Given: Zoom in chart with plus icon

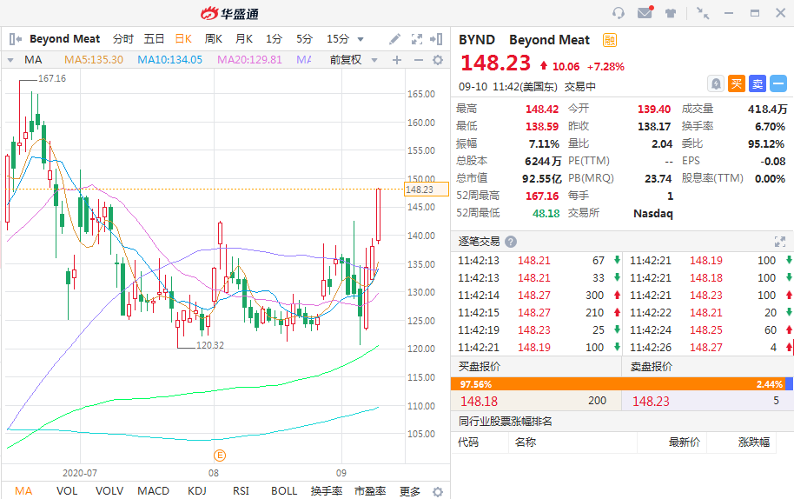Looking at the screenshot, I should click(397, 60).
